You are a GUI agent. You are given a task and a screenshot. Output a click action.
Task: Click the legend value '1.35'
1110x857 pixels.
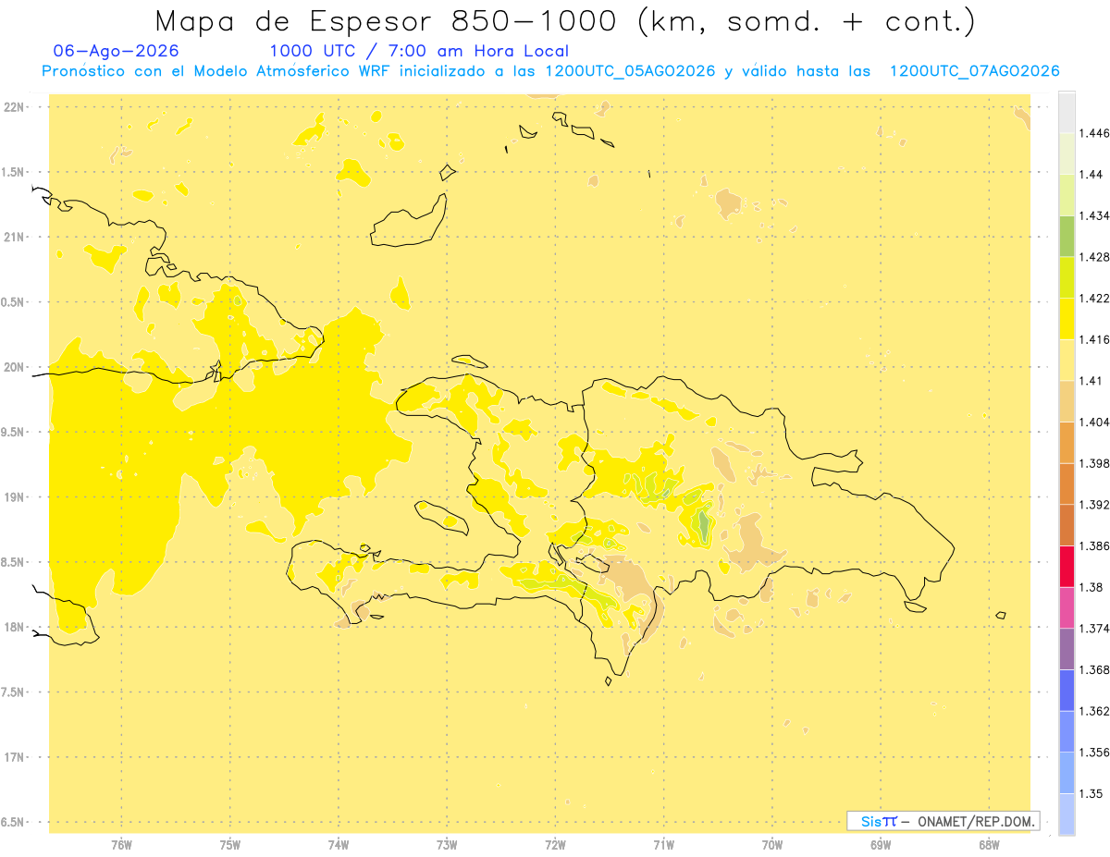click(x=1091, y=793)
